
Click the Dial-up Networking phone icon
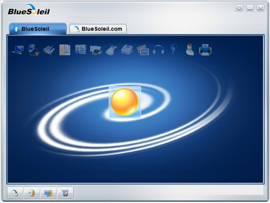click(x=34, y=50)
